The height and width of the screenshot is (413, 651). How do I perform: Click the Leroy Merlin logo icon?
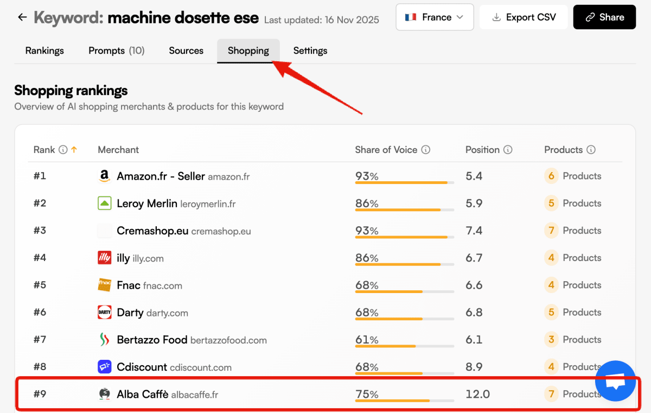point(104,203)
